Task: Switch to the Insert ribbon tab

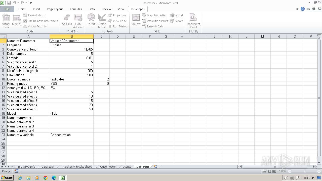Action: pos(36,9)
